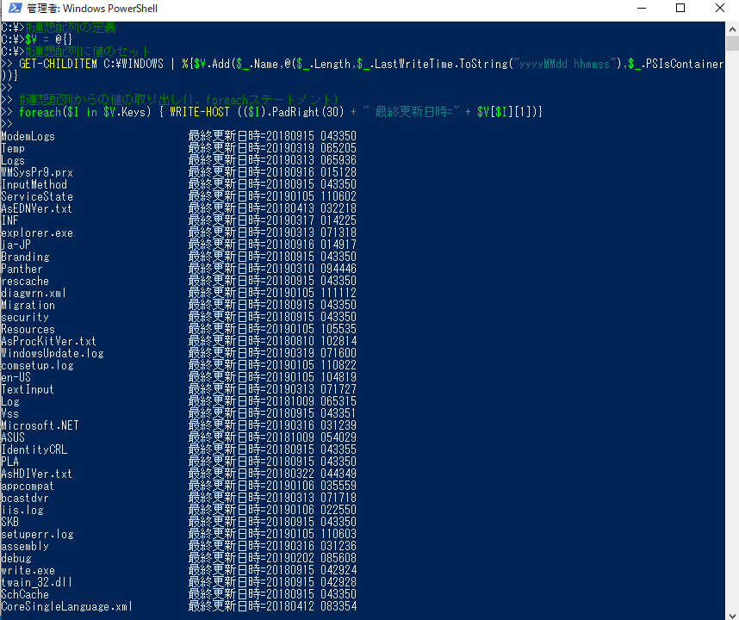Click the twain_32.dll entry
Image resolution: width=739 pixels, height=620 pixels.
point(36,582)
